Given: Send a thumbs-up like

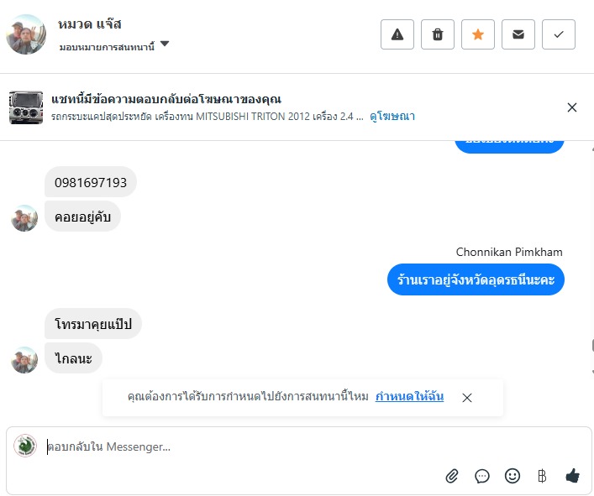Looking at the screenshot, I should coord(573,476).
